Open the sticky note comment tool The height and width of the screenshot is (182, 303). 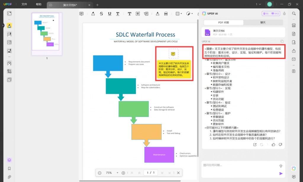click(81, 14)
